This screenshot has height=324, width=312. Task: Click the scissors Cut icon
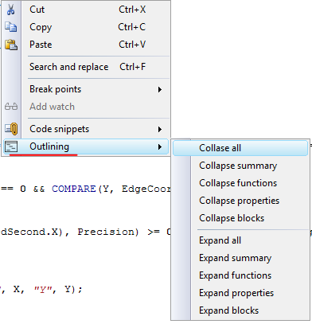click(x=10, y=10)
